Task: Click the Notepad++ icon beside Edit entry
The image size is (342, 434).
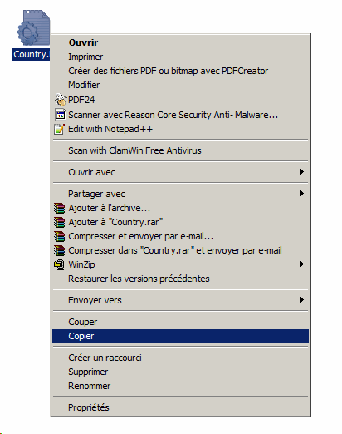Action: (60, 129)
